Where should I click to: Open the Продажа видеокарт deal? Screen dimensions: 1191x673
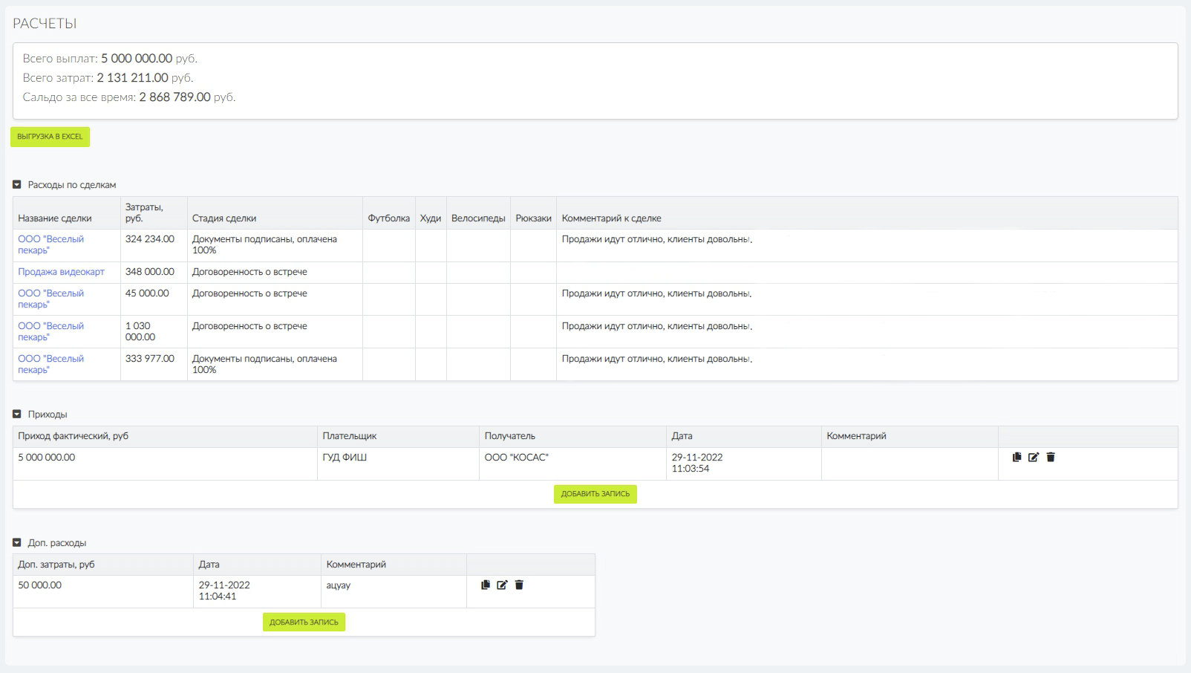point(62,272)
